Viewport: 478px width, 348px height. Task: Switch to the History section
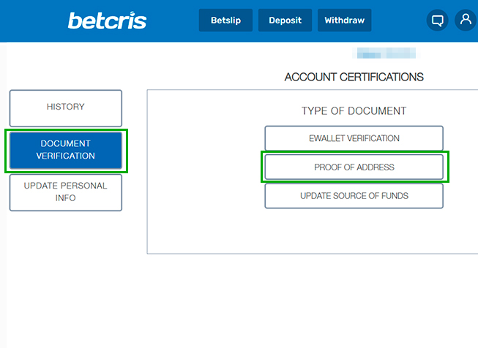(x=66, y=108)
